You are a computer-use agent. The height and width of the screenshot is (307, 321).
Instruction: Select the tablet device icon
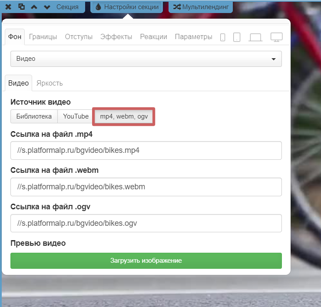[x=237, y=37]
